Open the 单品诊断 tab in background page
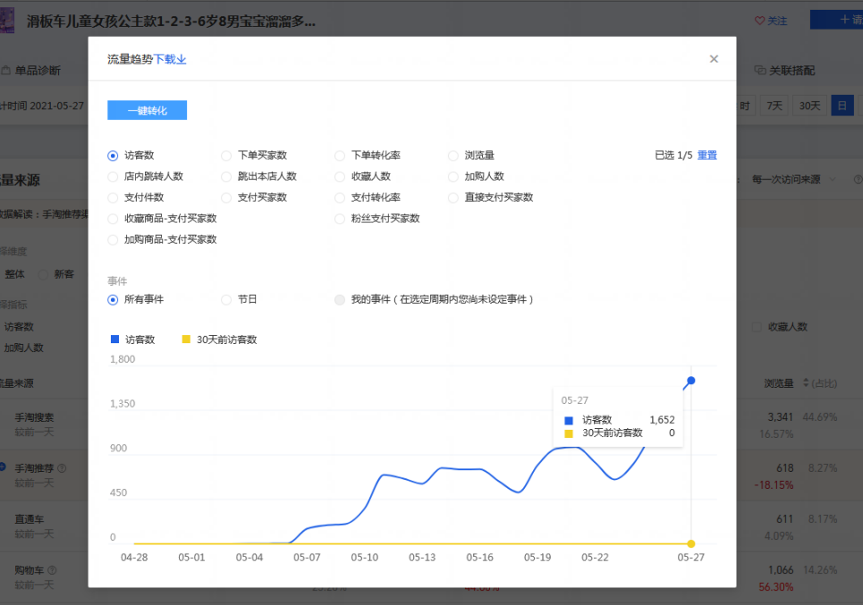Screen dimensions: 863x605 point(31,71)
